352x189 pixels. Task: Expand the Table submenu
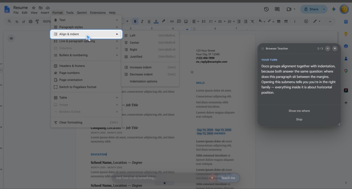point(86,98)
